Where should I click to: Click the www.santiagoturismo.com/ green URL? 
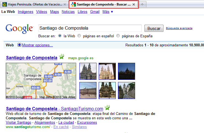coord(28,127)
